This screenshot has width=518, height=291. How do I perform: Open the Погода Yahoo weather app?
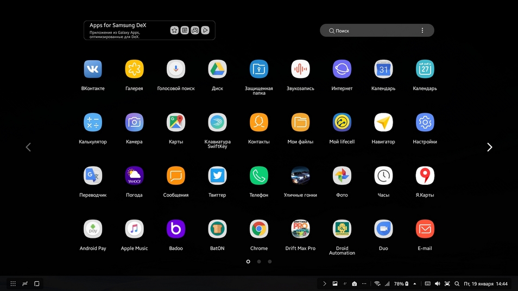tap(134, 176)
